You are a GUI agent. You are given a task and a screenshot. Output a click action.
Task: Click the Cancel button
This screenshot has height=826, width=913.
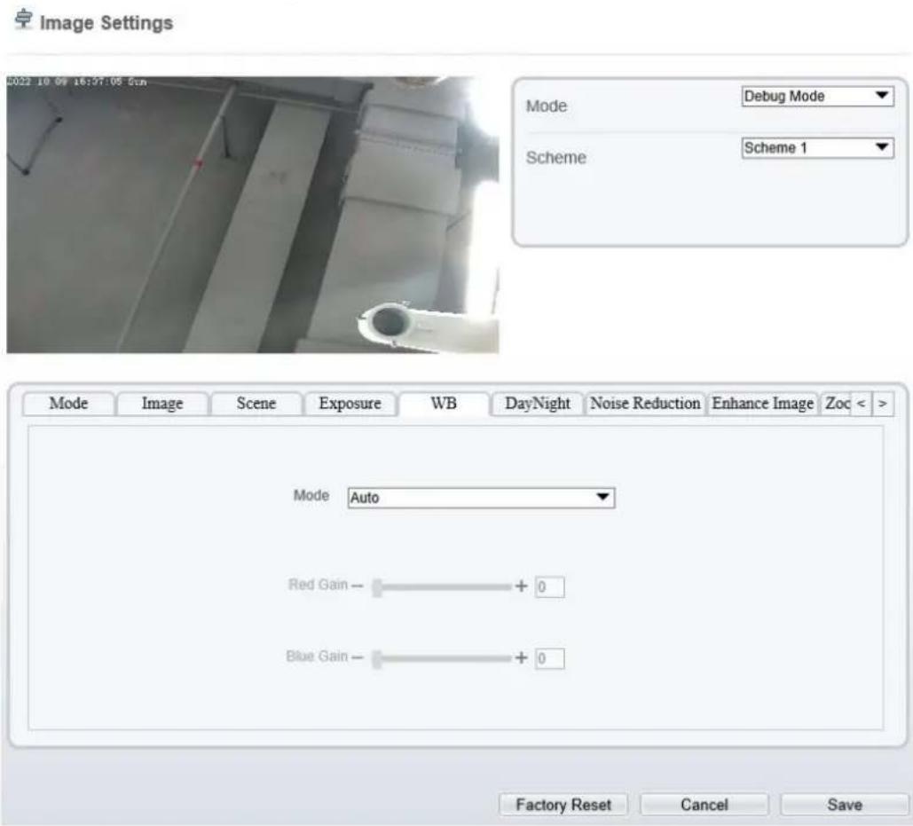704,805
